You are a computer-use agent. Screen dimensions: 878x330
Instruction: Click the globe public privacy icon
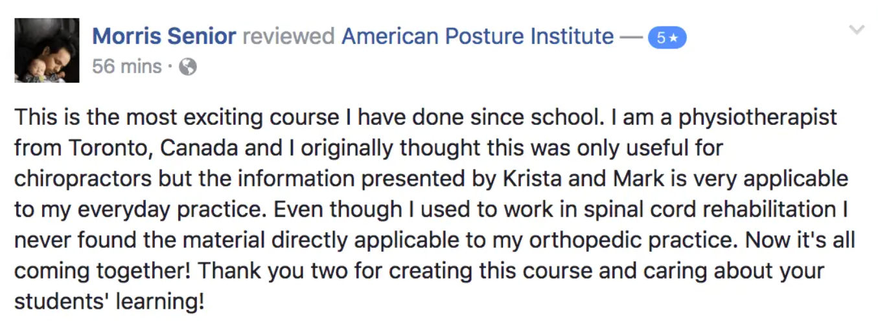(188, 67)
